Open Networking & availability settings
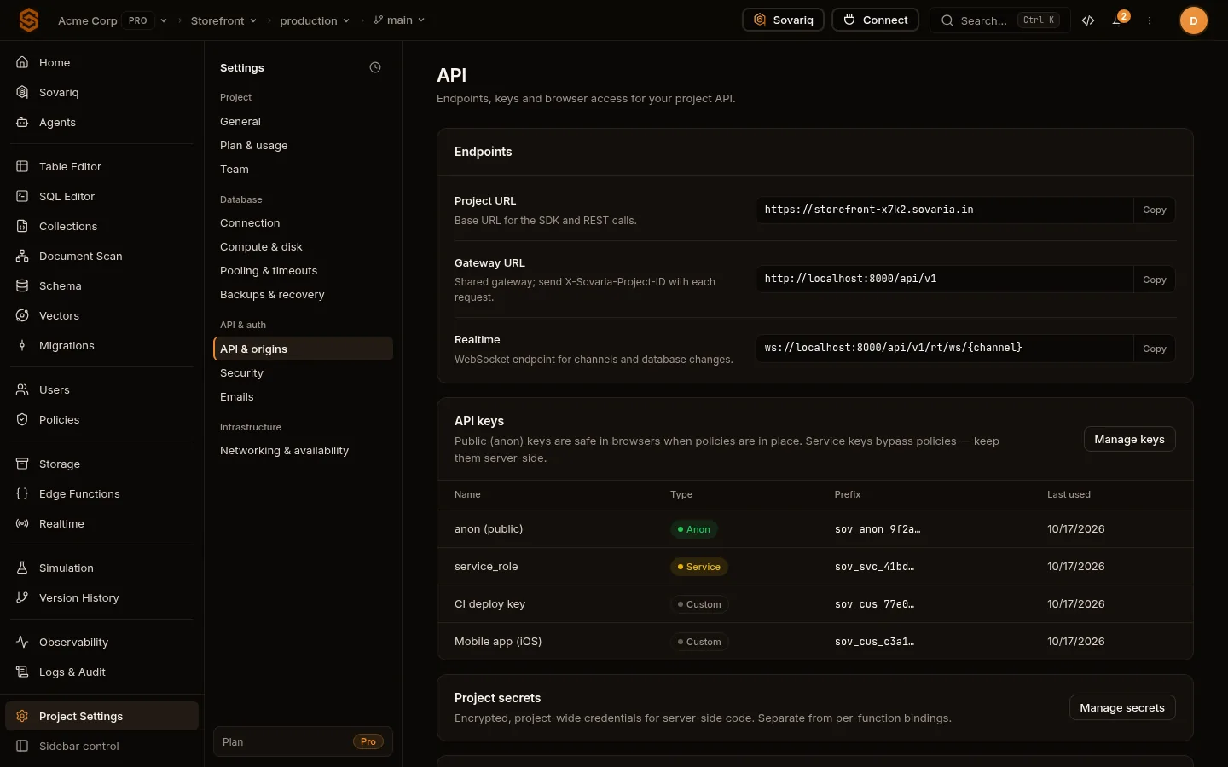Image resolution: width=1228 pixels, height=767 pixels. (303, 450)
